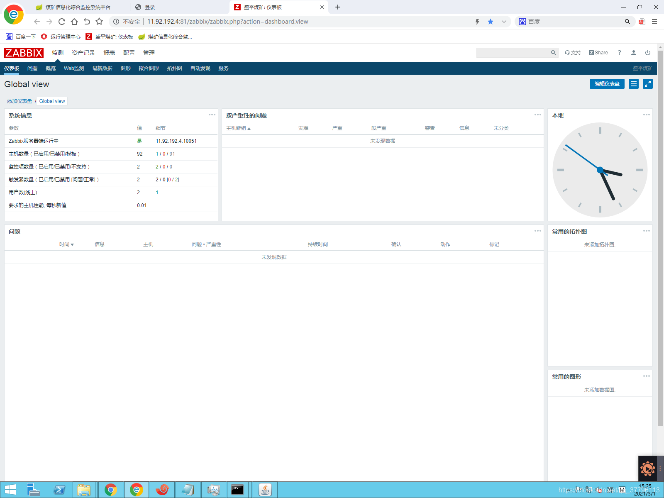Open the 本地 clock widget options dots
The image size is (664, 498).
[647, 115]
